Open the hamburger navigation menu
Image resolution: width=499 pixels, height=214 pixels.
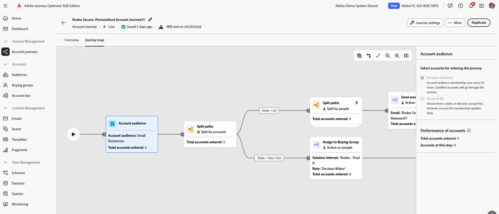pos(5,6)
